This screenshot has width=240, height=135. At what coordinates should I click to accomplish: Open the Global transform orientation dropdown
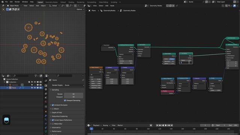click(54, 6)
